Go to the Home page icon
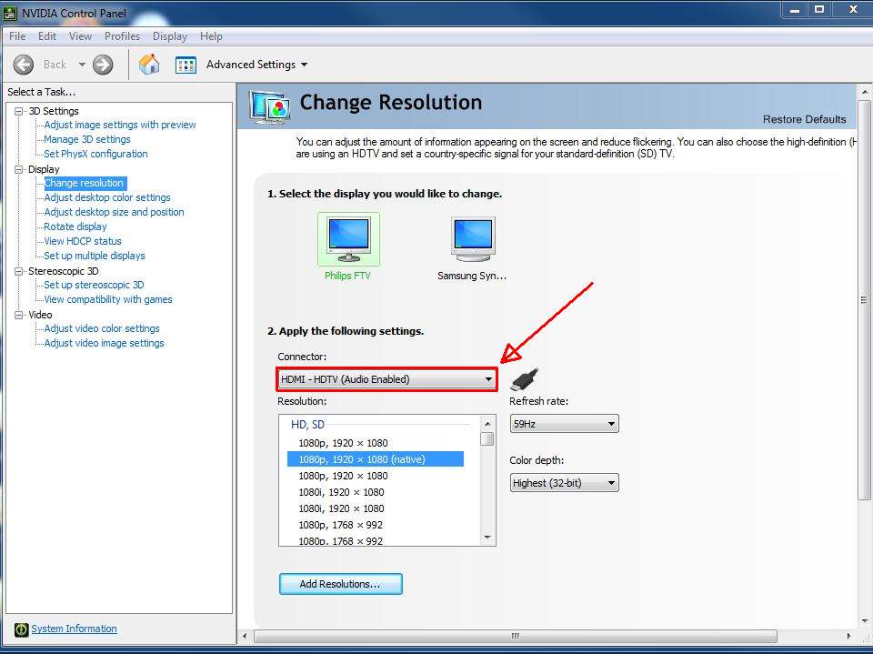873x654 pixels. click(148, 65)
